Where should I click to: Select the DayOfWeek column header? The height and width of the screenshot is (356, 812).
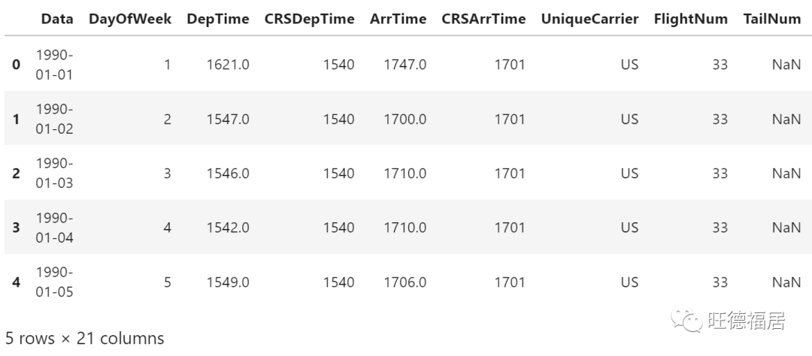point(130,20)
